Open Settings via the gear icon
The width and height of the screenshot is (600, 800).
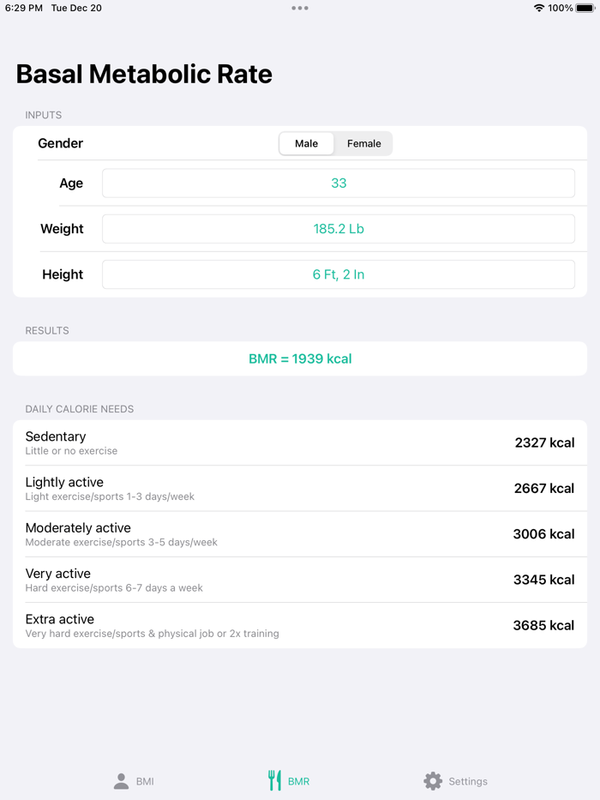pyautogui.click(x=433, y=781)
